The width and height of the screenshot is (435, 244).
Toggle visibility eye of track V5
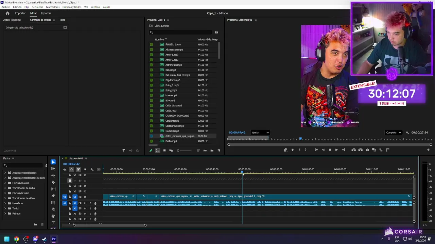point(85,175)
